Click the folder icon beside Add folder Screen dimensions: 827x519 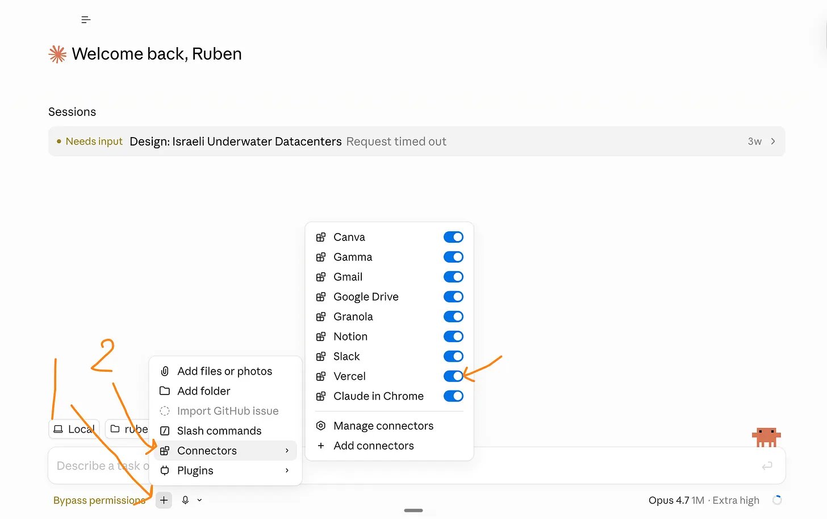point(165,391)
